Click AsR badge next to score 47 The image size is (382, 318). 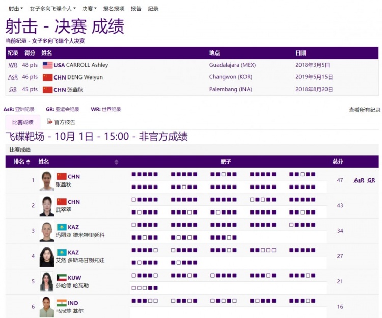359,180
